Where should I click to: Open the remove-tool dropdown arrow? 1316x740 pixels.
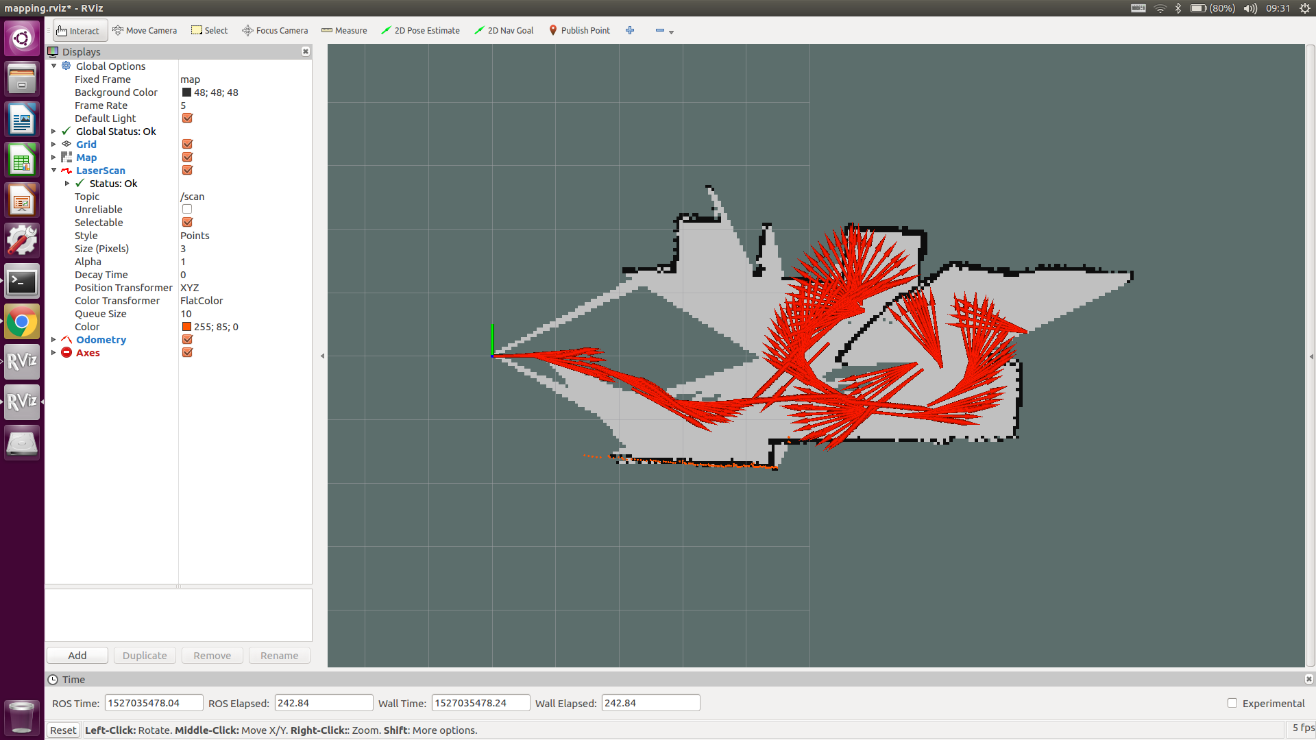click(x=672, y=32)
